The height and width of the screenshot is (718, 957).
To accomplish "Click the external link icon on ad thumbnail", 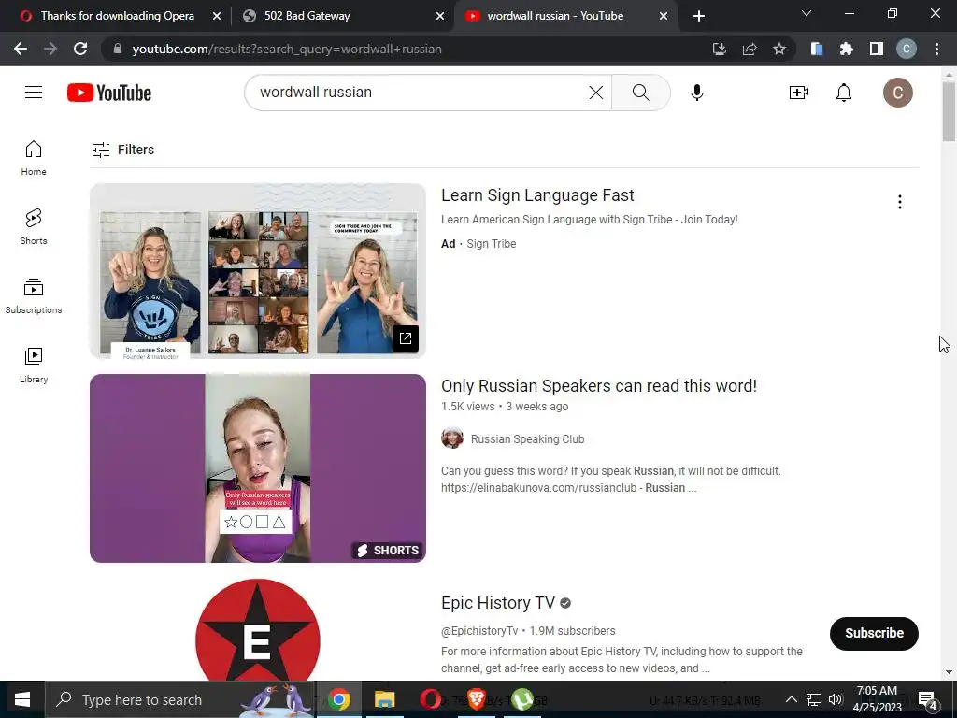I will (x=406, y=338).
